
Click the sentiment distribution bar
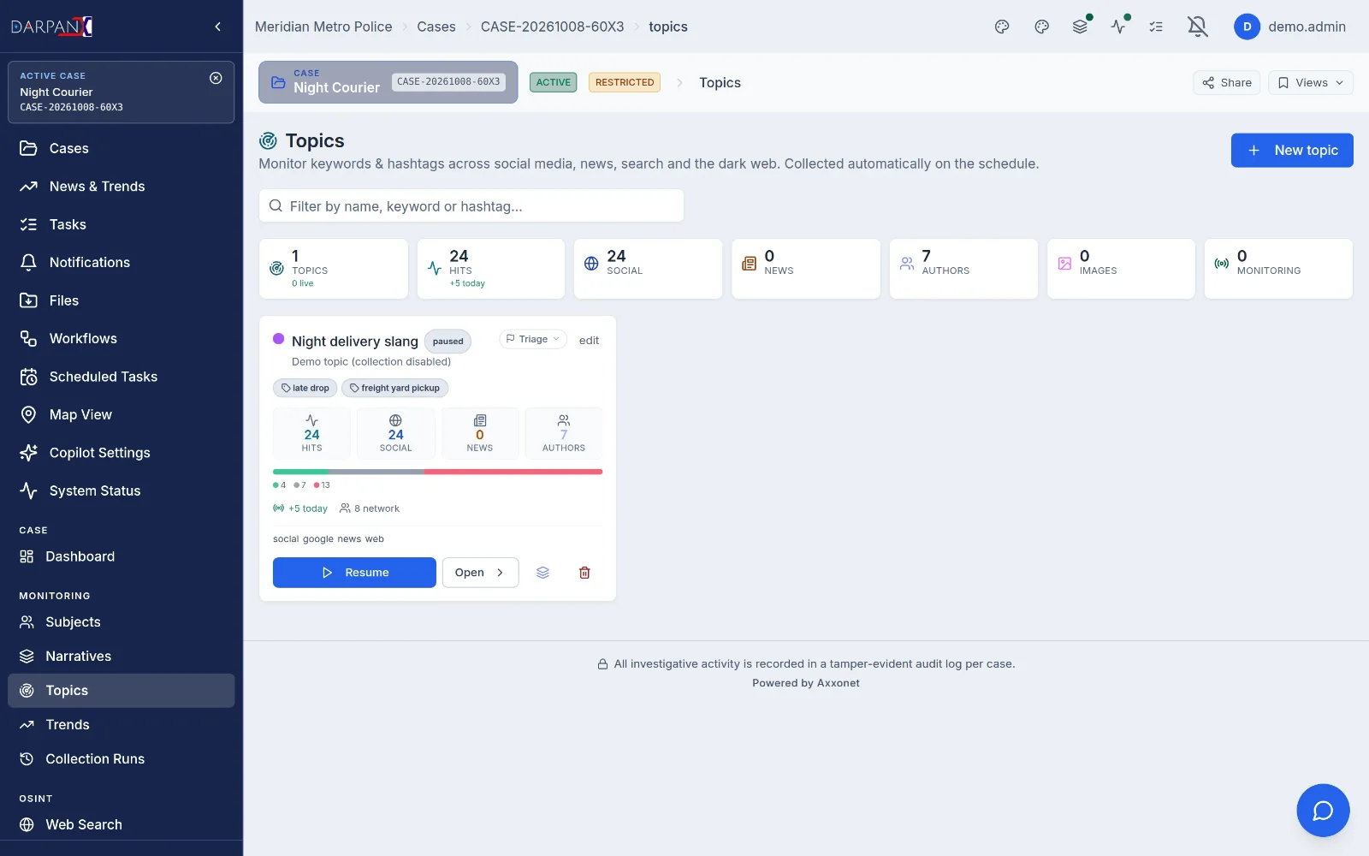[x=437, y=472]
